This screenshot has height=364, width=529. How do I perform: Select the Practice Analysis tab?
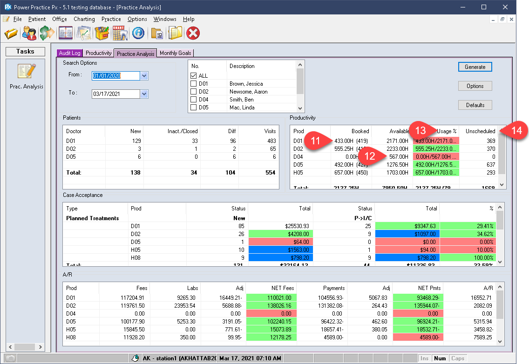tap(136, 54)
